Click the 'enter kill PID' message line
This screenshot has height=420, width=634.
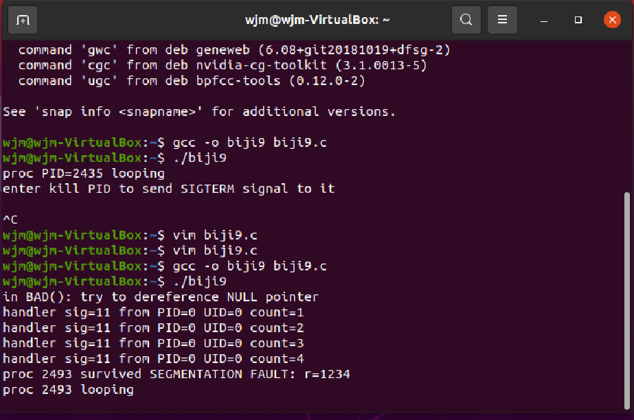(x=168, y=189)
